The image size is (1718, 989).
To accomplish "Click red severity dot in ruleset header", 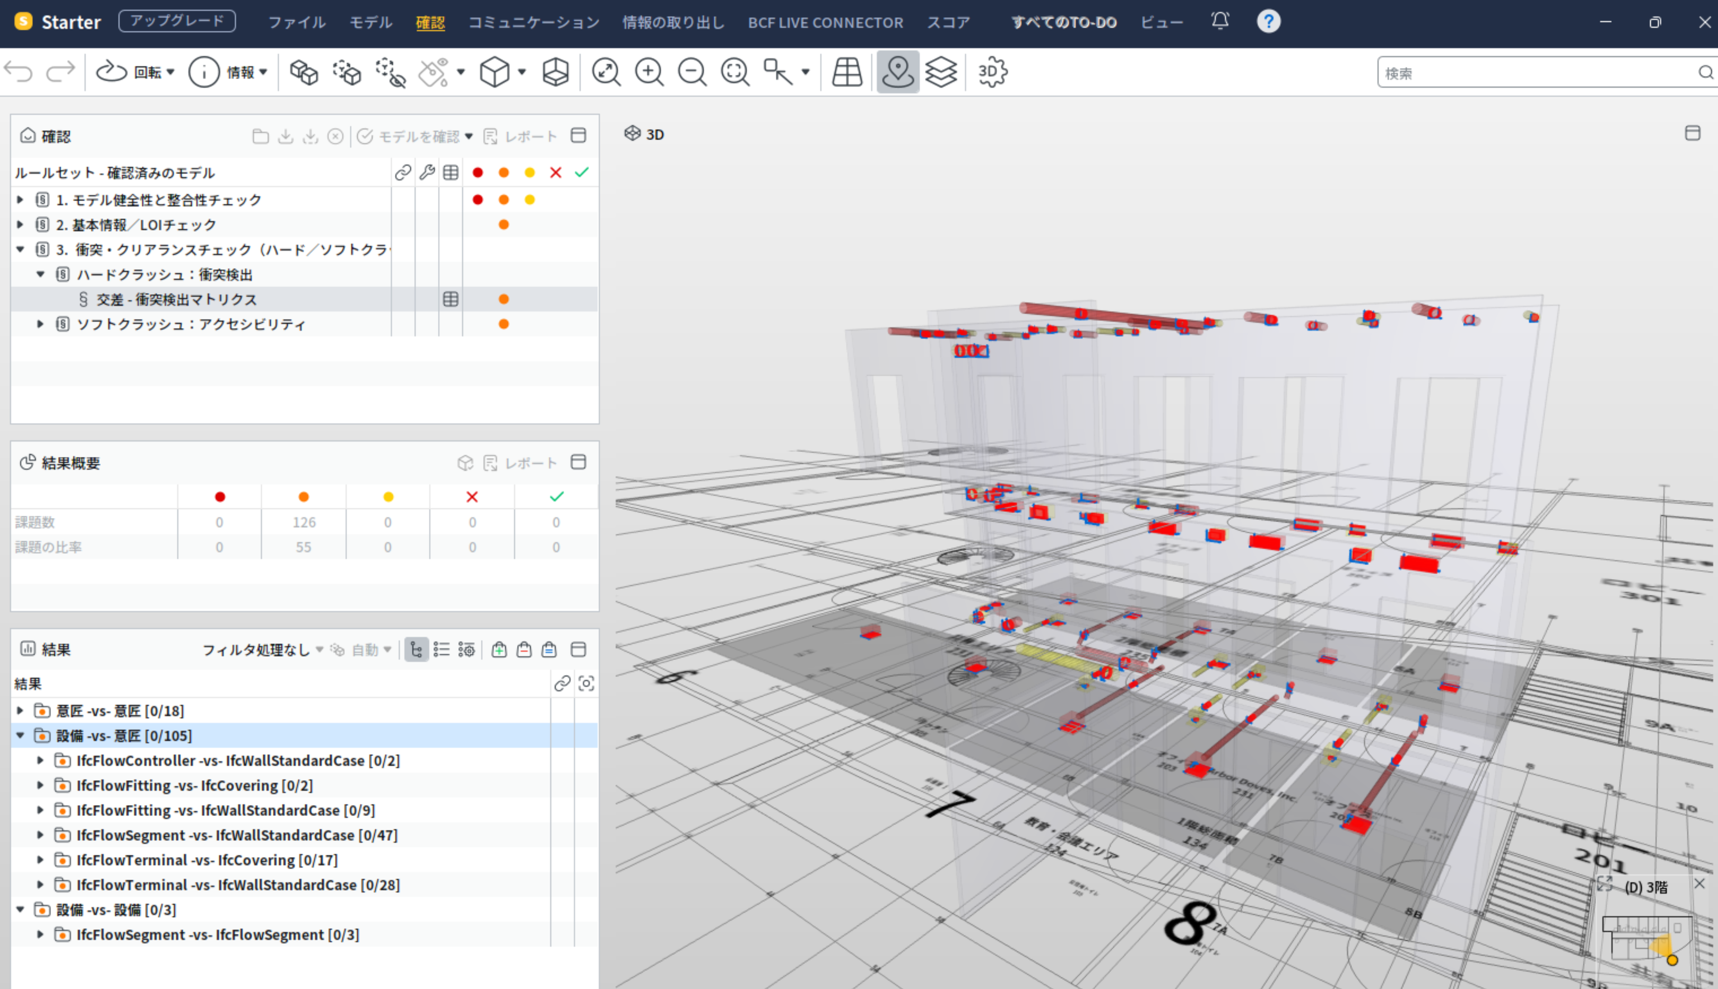I will pyautogui.click(x=478, y=173).
